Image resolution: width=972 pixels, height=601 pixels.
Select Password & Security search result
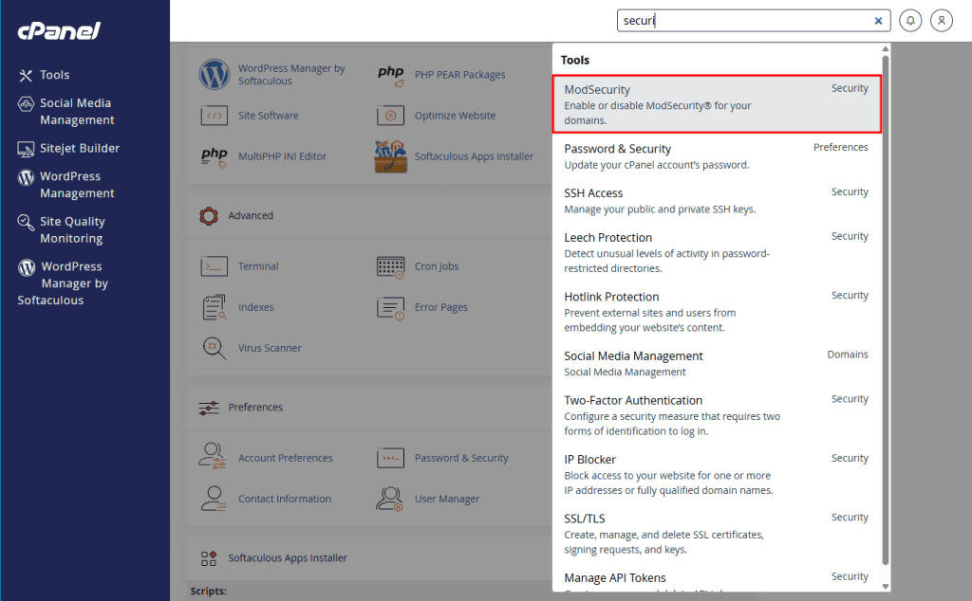[x=717, y=156]
